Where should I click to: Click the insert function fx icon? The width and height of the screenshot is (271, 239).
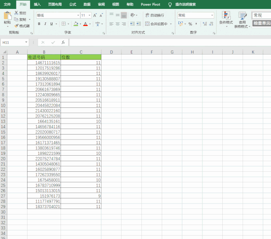(63, 42)
